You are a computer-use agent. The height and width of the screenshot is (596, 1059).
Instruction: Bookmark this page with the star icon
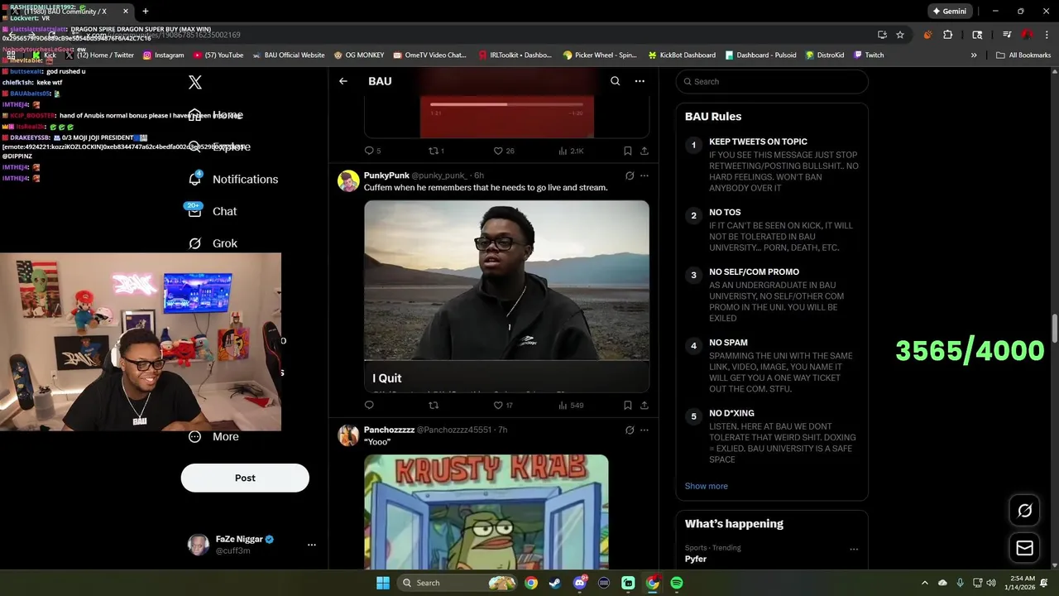coord(900,35)
